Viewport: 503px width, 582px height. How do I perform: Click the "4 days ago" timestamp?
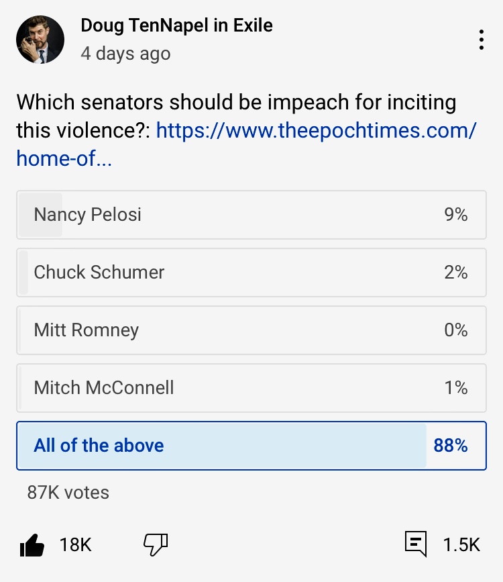[x=125, y=54]
